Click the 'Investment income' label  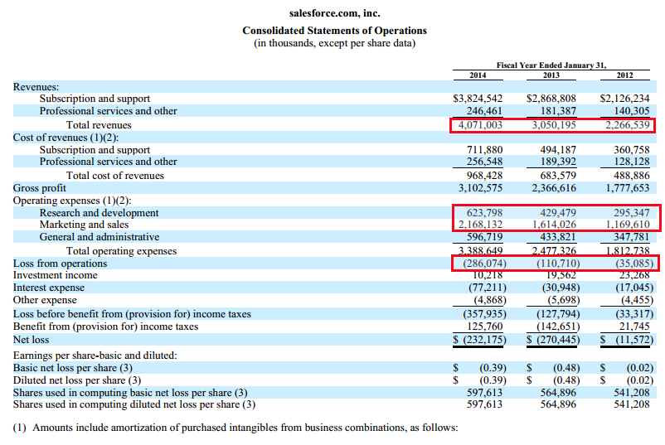(55, 275)
